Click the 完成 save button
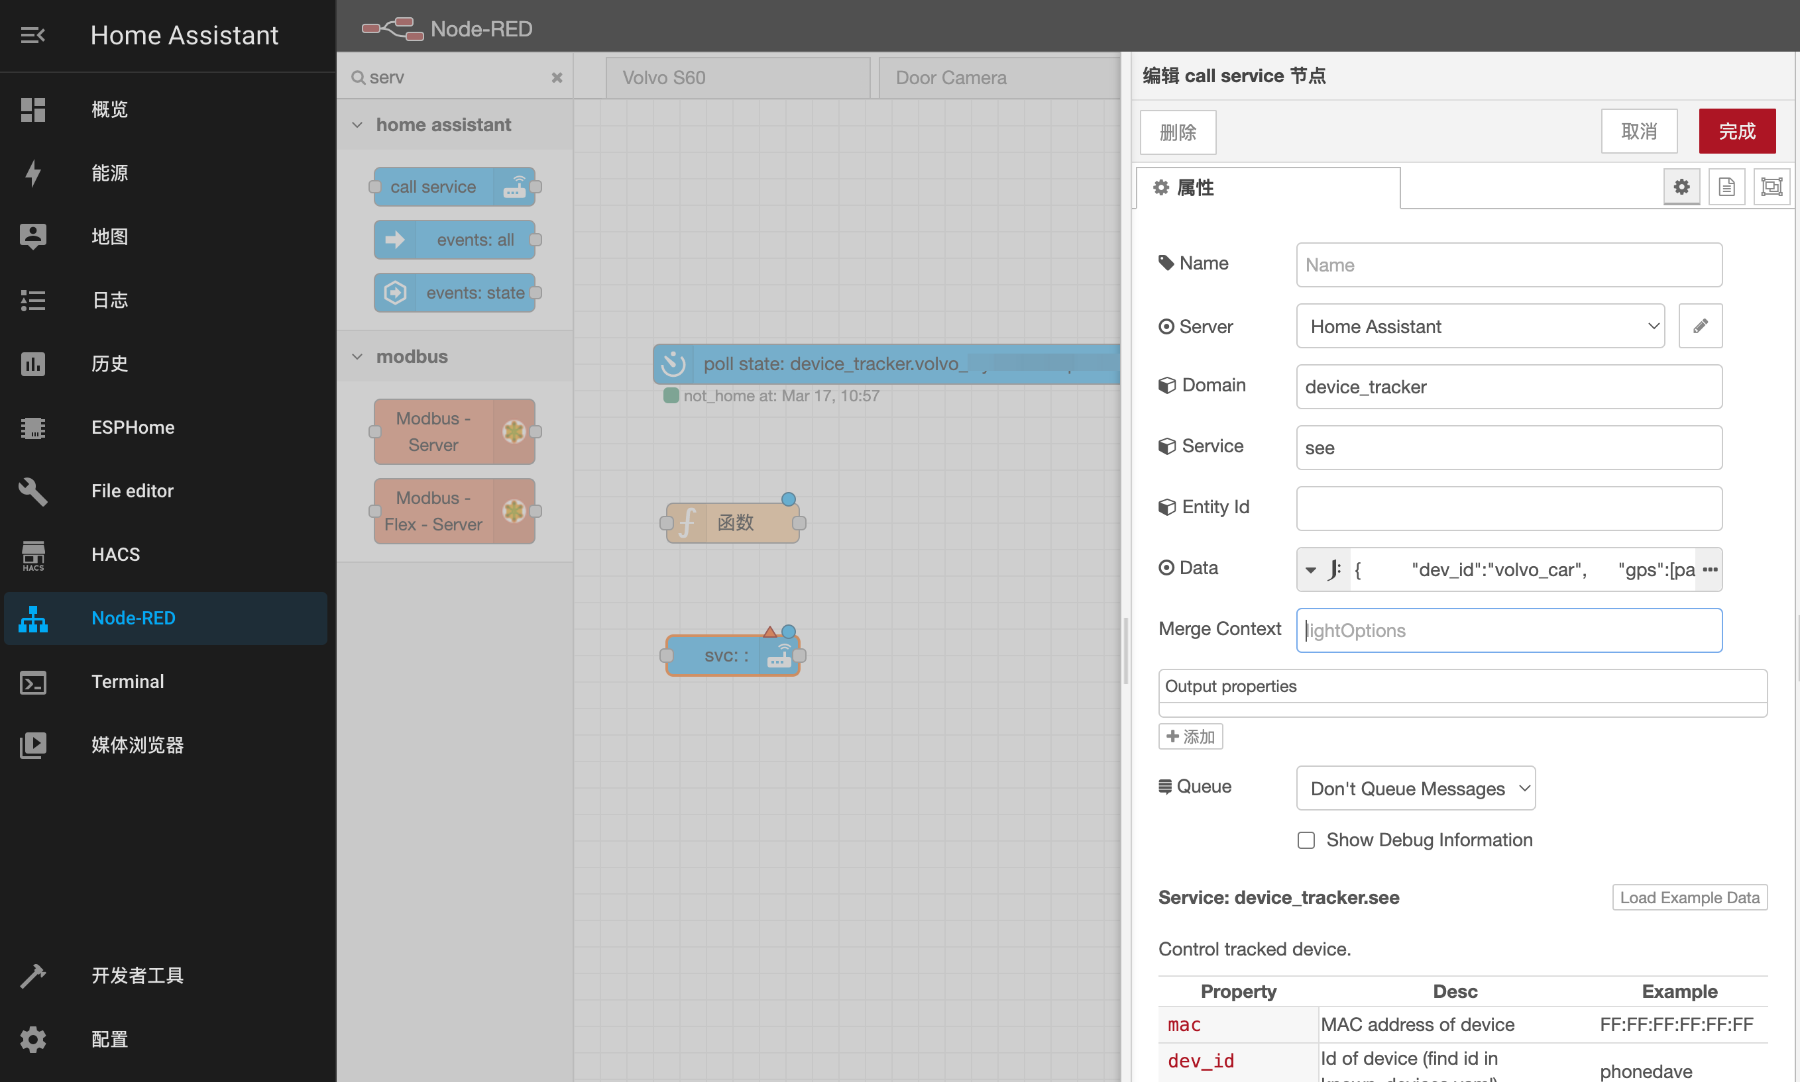1800x1082 pixels. [x=1741, y=130]
